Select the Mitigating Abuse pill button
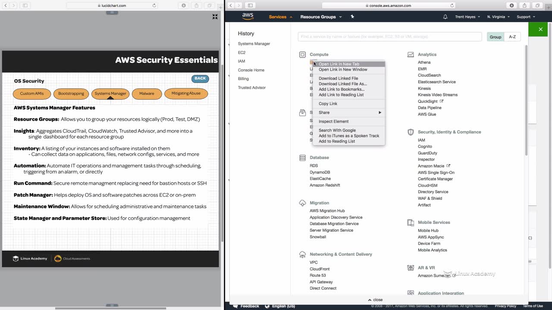Viewport: 552px width, 310px height. [x=186, y=93]
